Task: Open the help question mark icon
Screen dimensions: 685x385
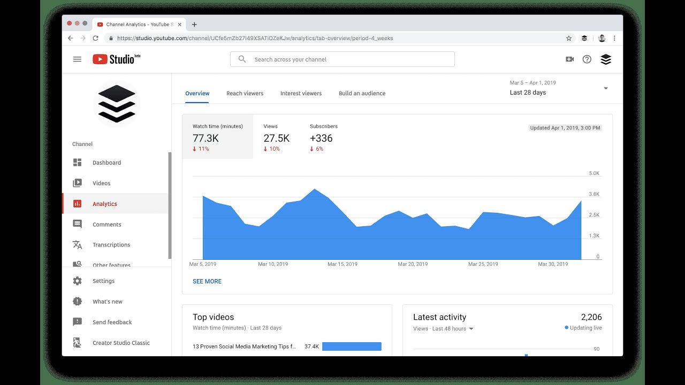Action: pos(587,59)
